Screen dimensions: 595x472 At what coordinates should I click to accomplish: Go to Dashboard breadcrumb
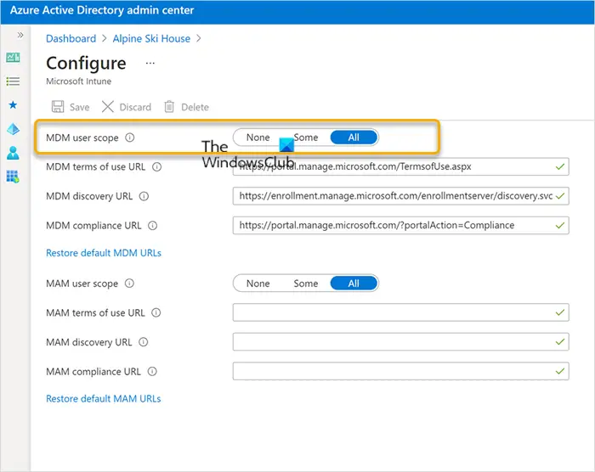[71, 39]
